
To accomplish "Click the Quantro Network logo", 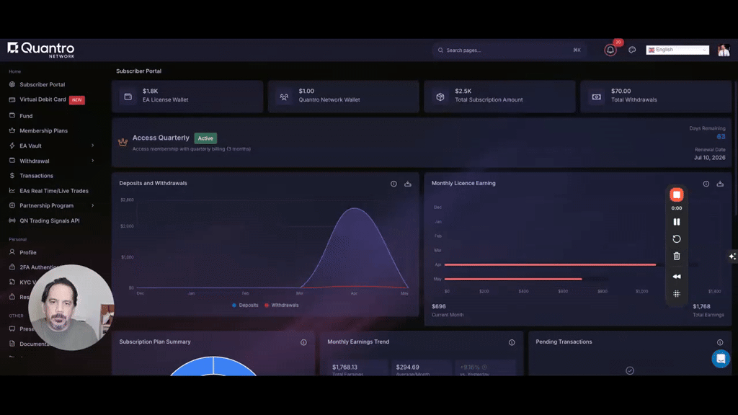I will pos(41,50).
